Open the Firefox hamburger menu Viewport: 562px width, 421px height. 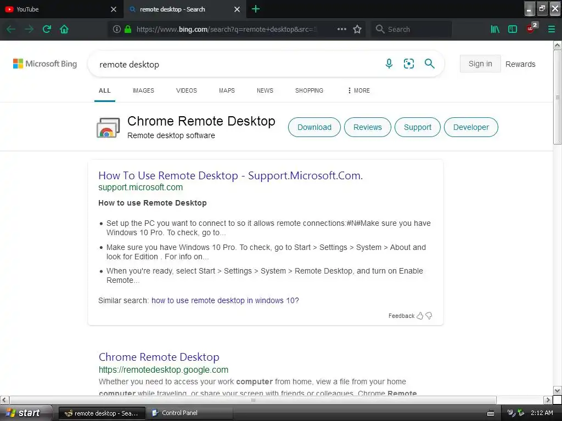tap(551, 30)
